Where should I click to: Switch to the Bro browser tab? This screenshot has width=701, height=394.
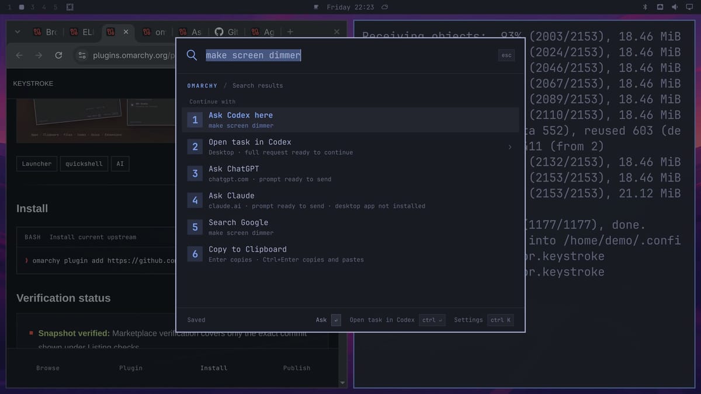(46, 32)
